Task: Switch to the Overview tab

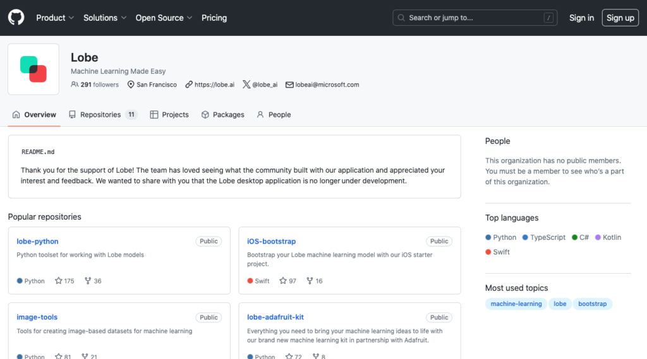Action: (x=34, y=115)
